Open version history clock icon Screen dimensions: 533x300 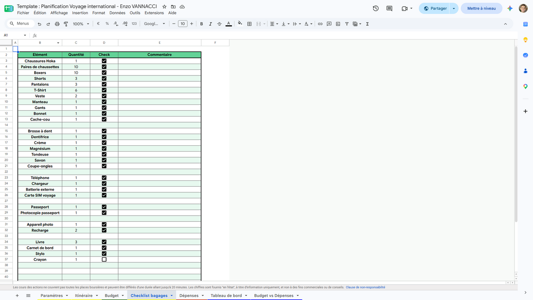376,8
